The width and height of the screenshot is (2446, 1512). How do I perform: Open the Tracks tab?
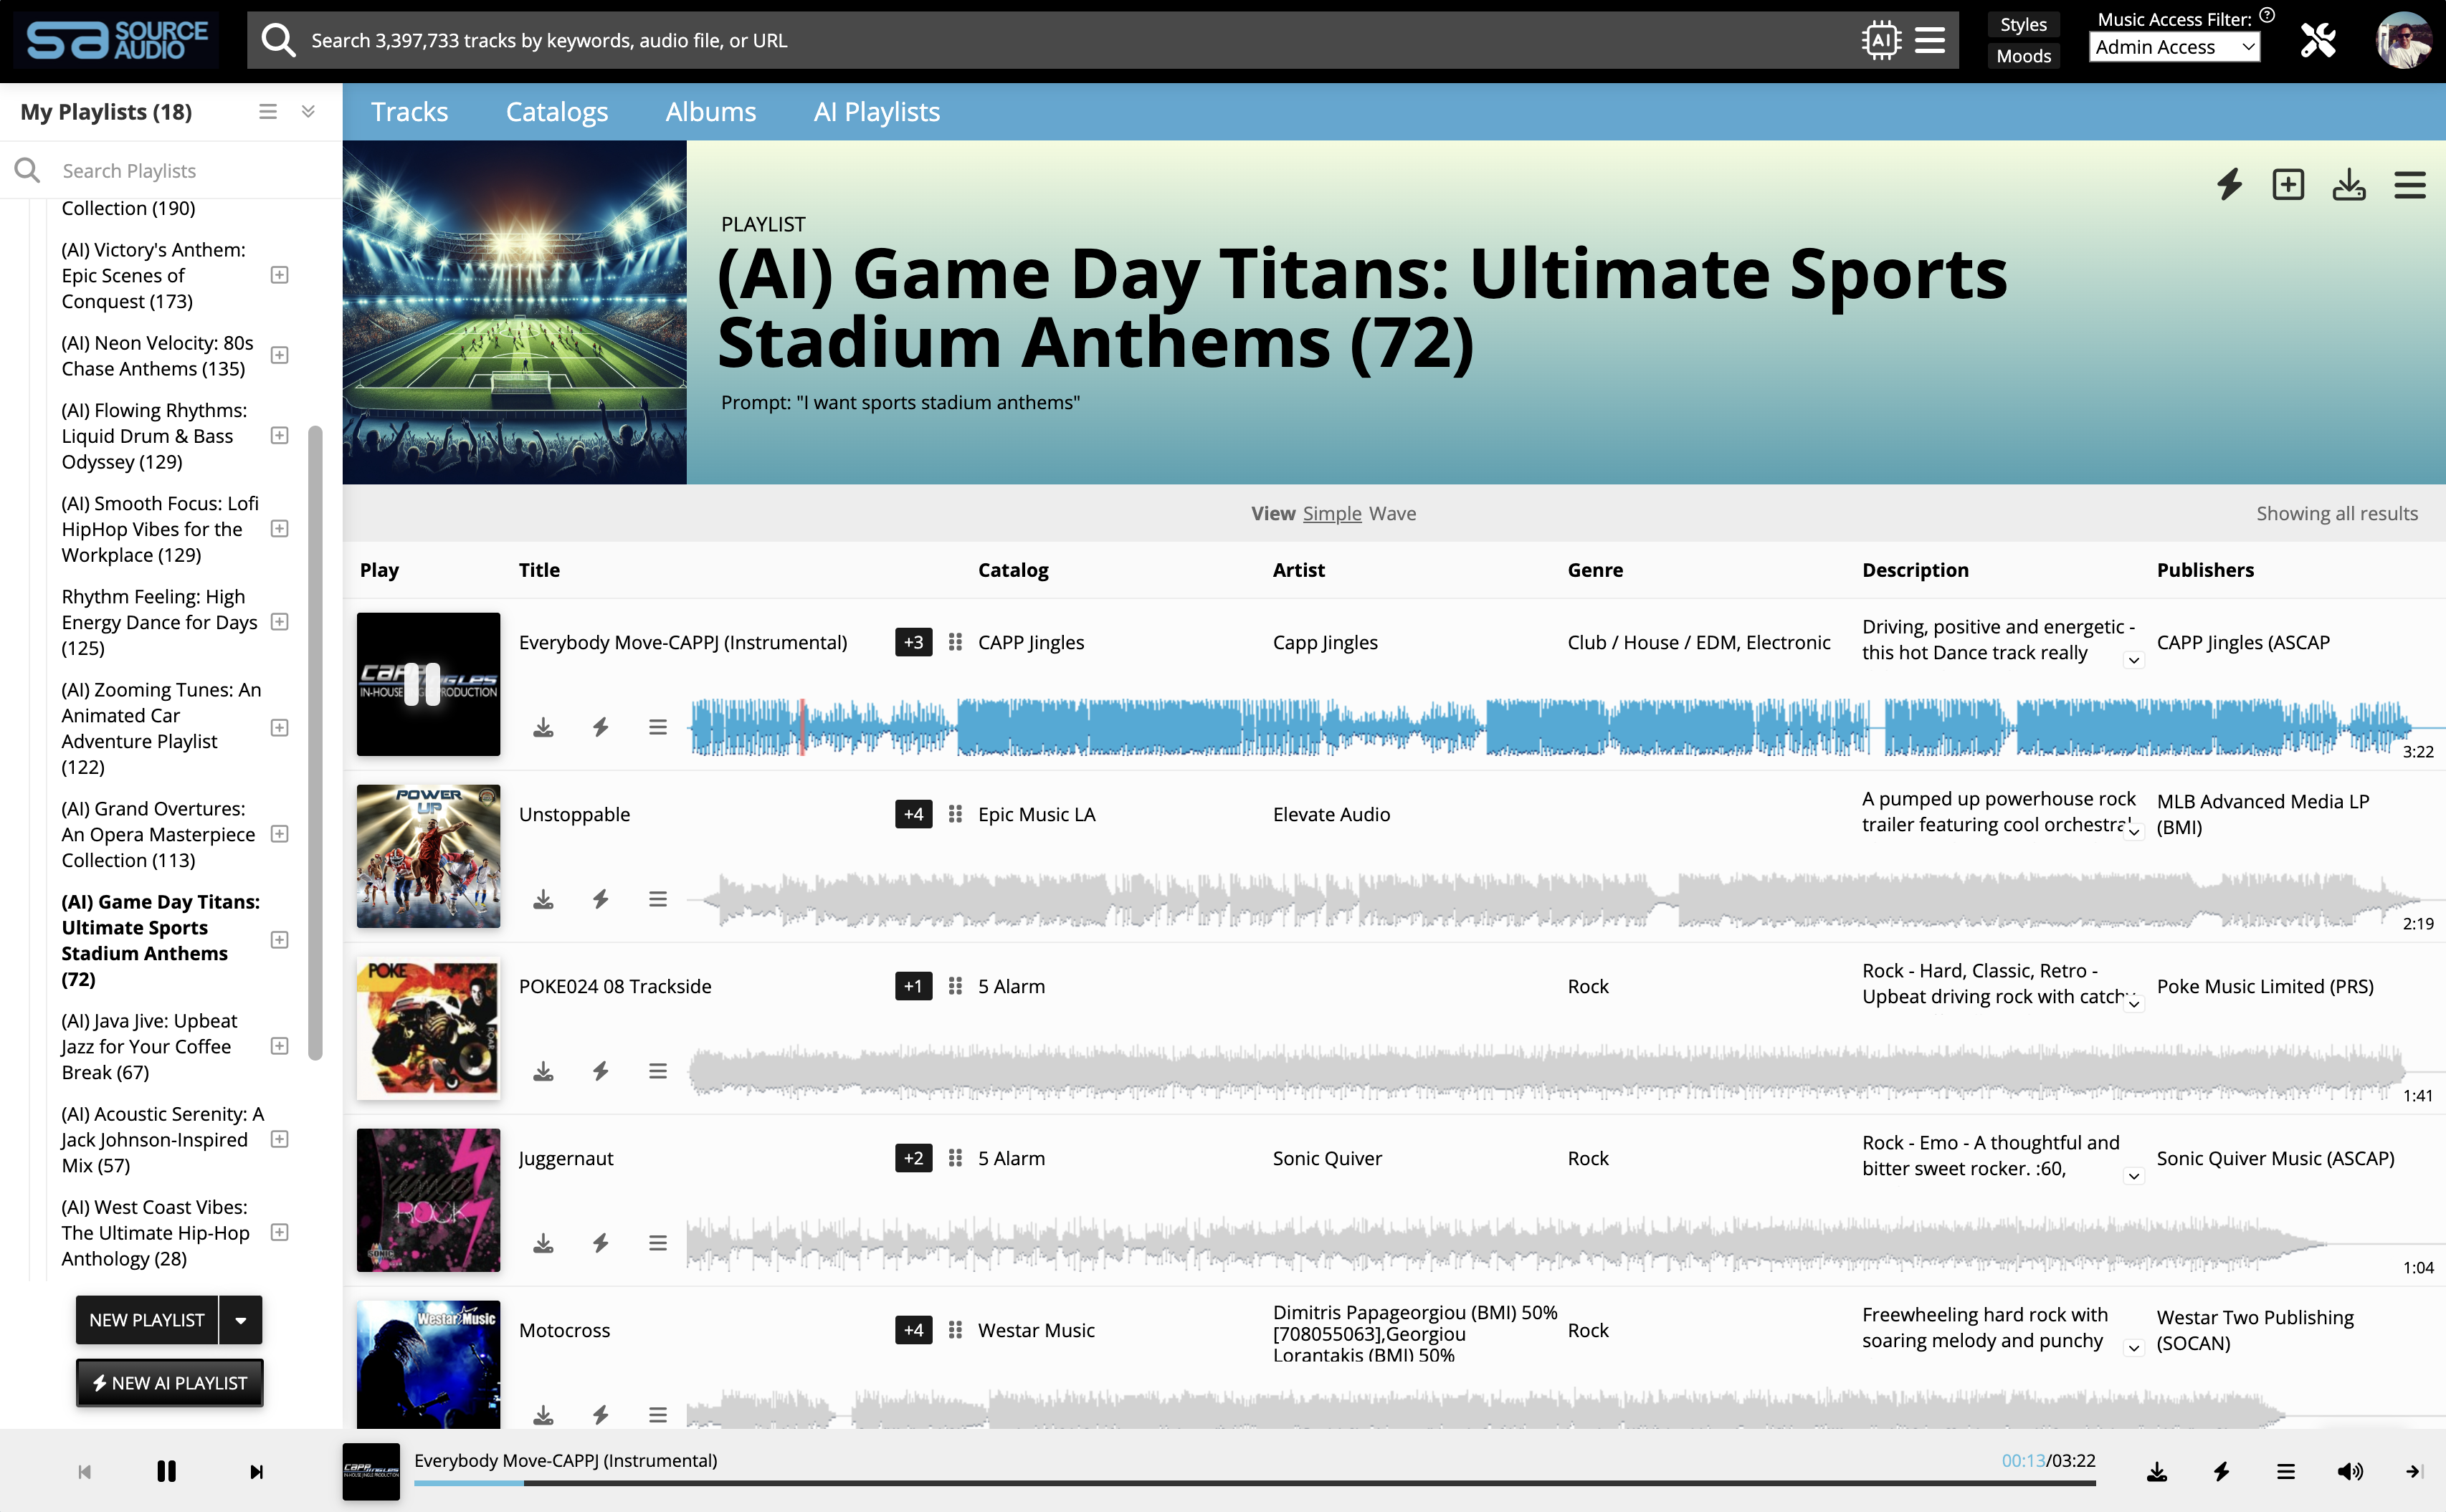[x=409, y=112]
